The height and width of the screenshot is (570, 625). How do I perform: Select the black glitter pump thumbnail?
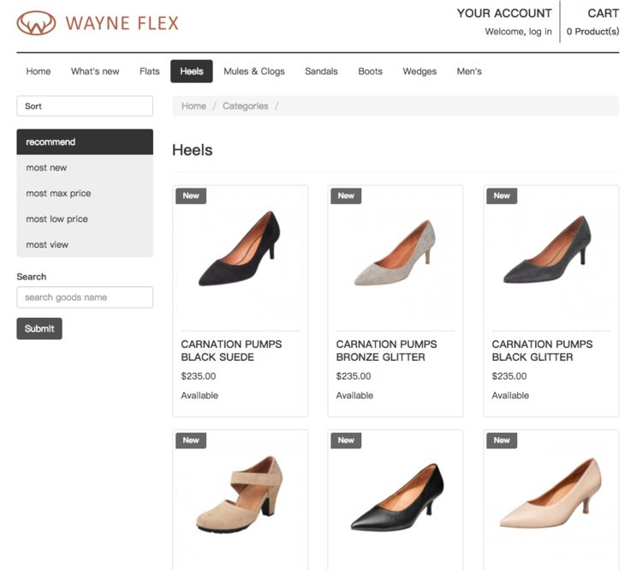click(x=551, y=250)
